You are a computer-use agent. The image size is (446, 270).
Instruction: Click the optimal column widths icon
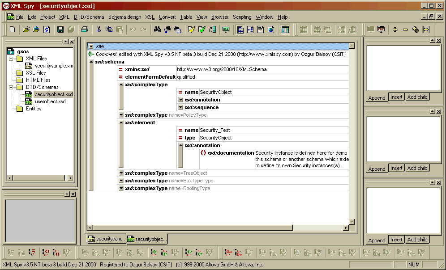pyautogui.click(x=426, y=30)
